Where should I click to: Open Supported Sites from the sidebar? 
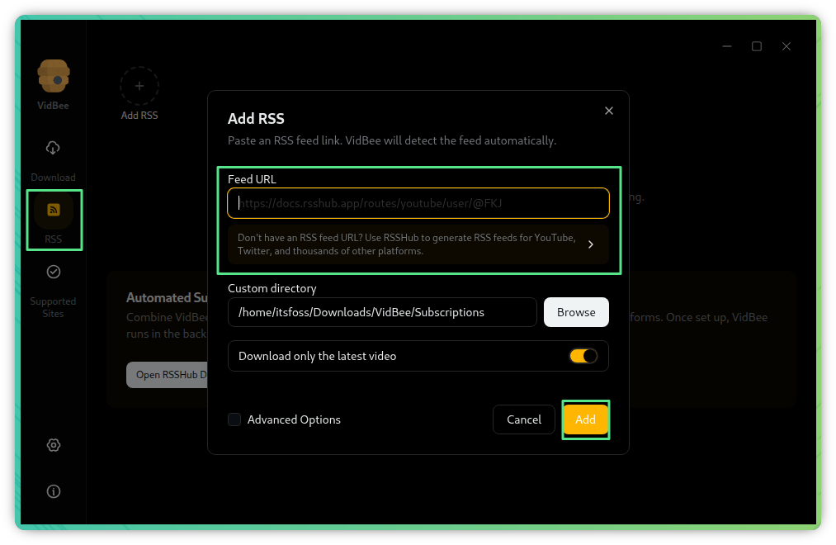54,272
